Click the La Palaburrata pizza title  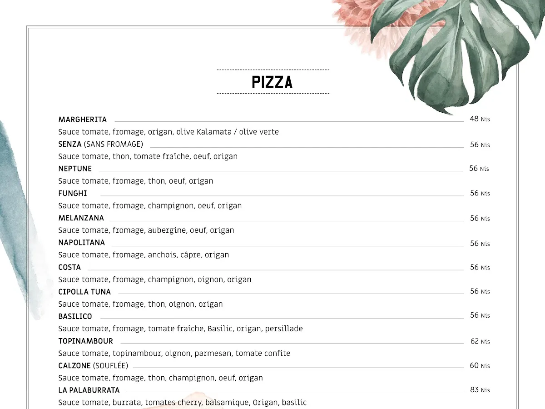click(x=89, y=390)
